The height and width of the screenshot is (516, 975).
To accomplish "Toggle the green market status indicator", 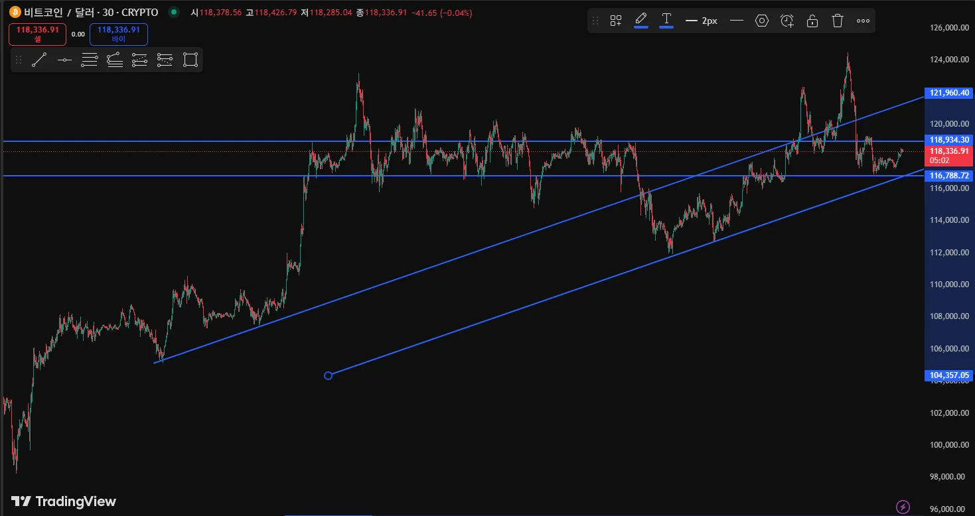I will pyautogui.click(x=174, y=12).
